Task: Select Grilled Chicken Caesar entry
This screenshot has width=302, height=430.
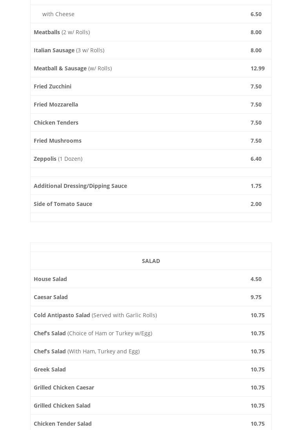Action: tap(64, 388)
